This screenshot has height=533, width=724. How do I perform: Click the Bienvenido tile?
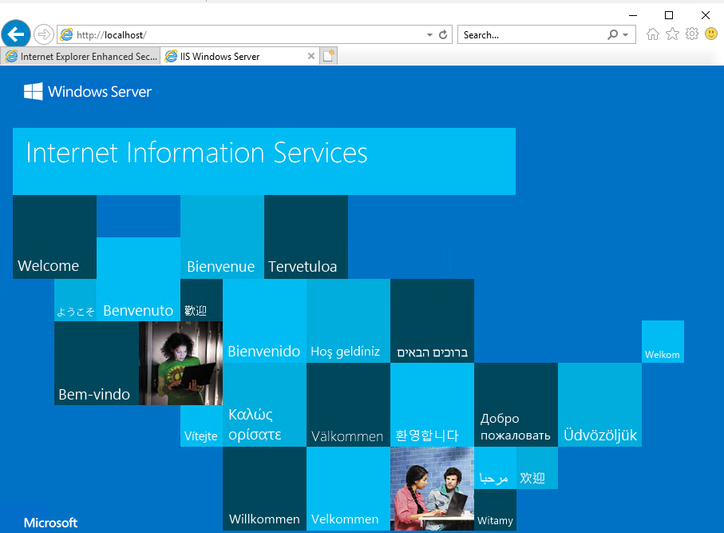click(264, 320)
